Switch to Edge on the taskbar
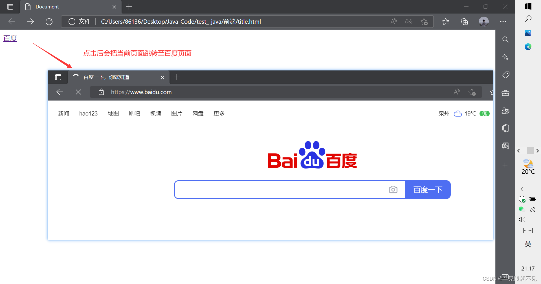Image resolution: width=541 pixels, height=284 pixels. (528, 47)
